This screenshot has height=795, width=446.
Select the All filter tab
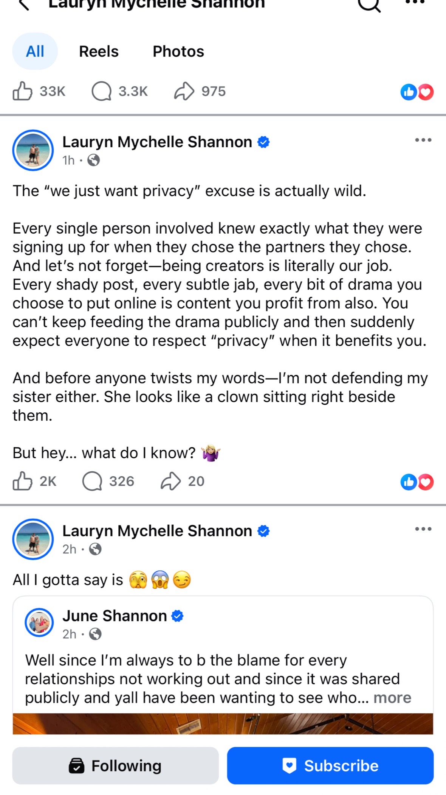tap(35, 51)
